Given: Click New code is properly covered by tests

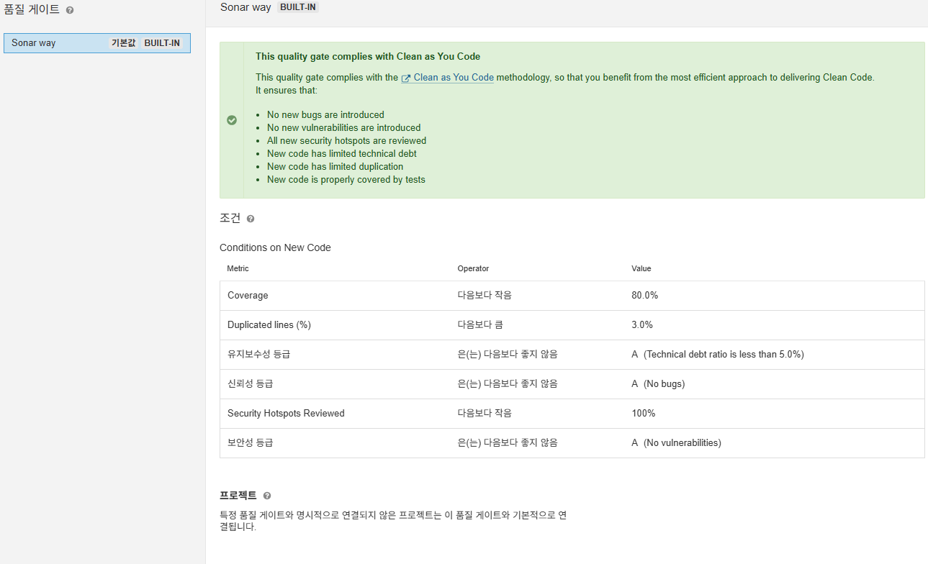Looking at the screenshot, I should [346, 180].
